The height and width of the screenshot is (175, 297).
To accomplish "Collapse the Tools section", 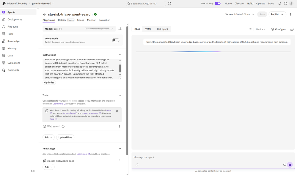I will tap(120, 95).
